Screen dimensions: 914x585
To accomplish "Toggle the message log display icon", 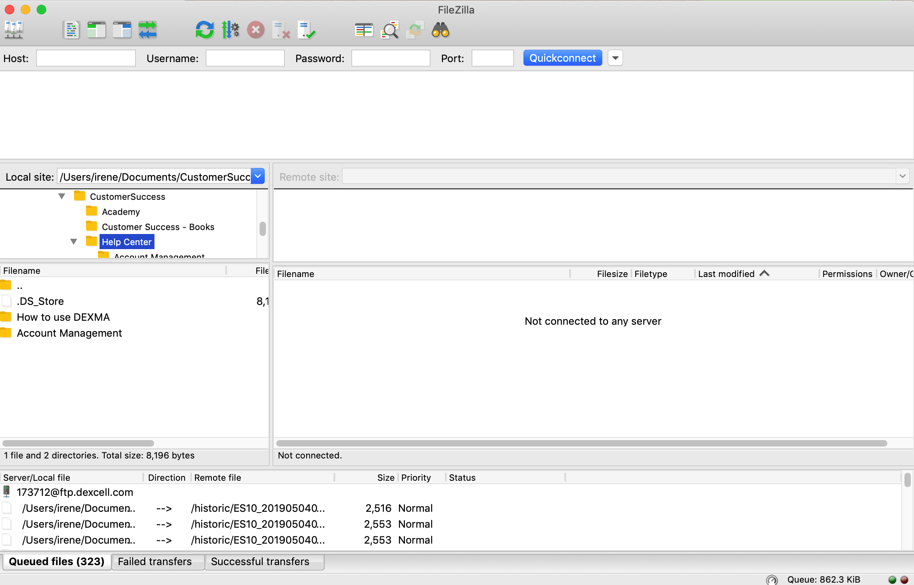I will click(72, 30).
